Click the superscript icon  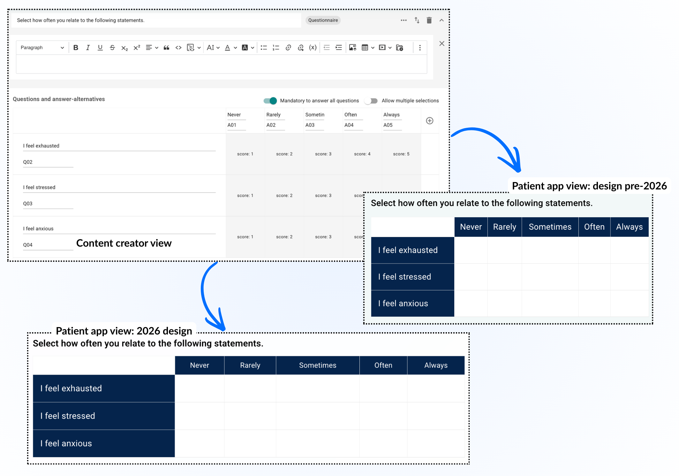coord(137,48)
